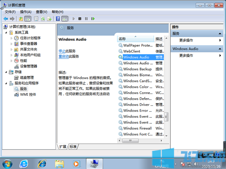The image size is (226, 169).
Task: Select WMI 控件 in the tree
Action: pyautogui.click(x=28, y=94)
